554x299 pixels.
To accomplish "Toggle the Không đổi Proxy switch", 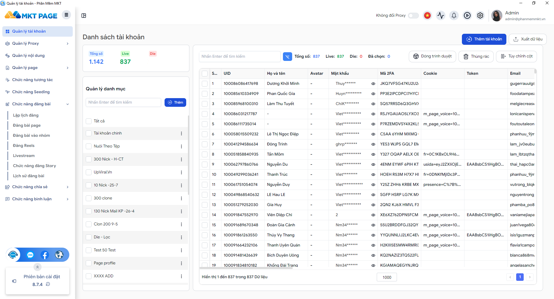I will pyautogui.click(x=413, y=16).
